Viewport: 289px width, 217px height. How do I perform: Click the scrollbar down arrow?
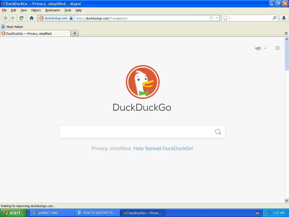(x=286, y=200)
